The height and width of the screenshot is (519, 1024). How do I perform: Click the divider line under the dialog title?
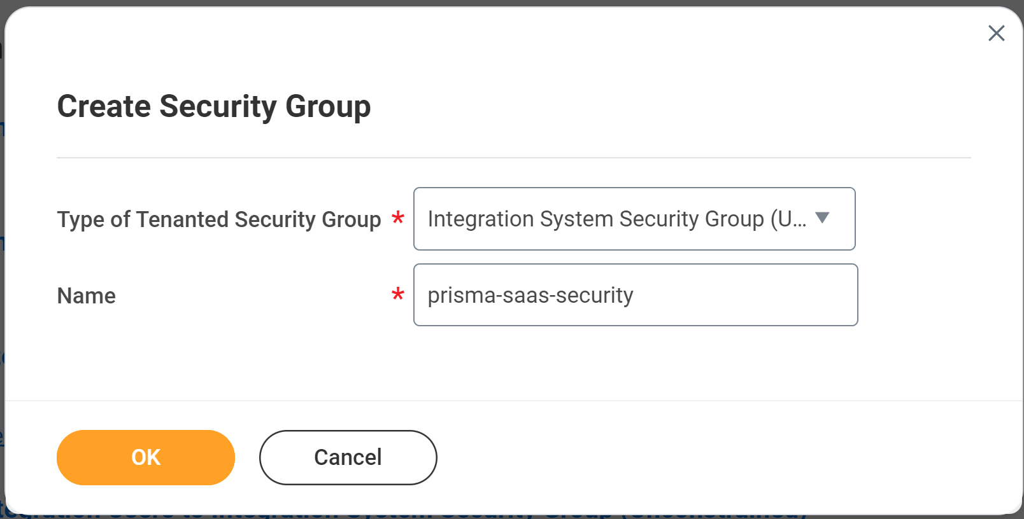coord(513,158)
